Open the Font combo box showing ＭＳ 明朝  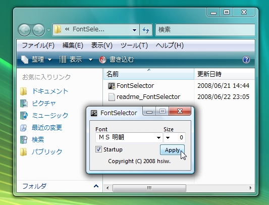click(x=129, y=137)
